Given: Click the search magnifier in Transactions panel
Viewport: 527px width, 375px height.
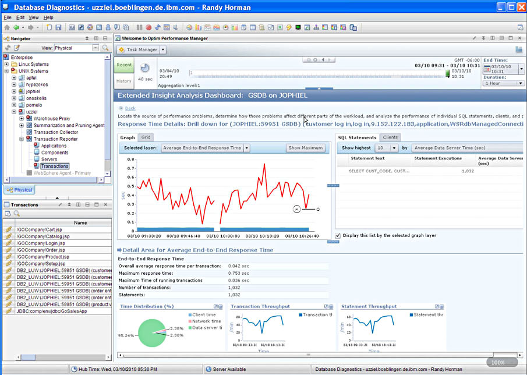Looking at the screenshot, I should point(16,214).
